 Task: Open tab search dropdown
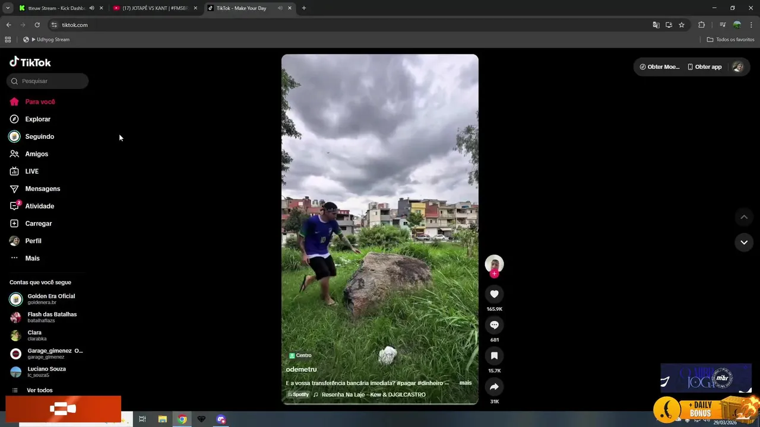pos(8,8)
